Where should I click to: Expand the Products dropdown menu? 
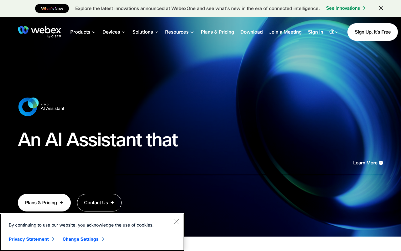click(x=83, y=32)
